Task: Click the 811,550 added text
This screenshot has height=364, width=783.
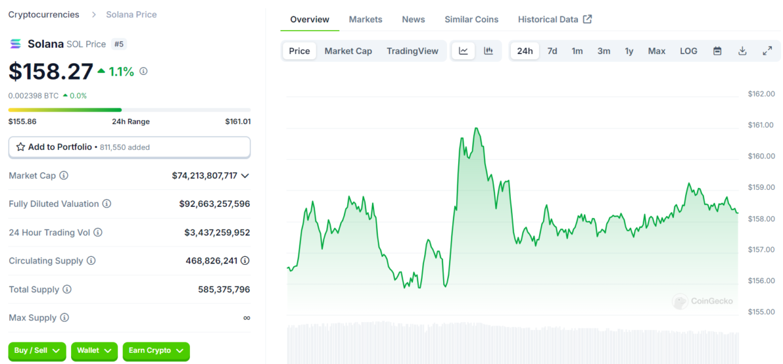Action: pos(125,148)
